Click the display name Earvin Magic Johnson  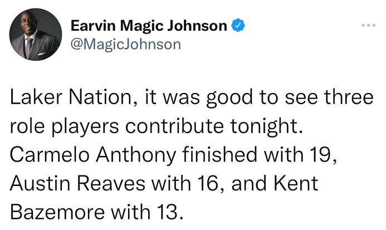[149, 26]
